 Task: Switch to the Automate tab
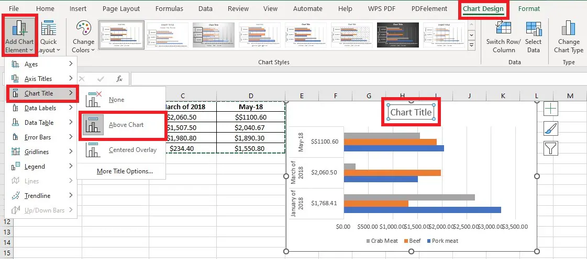click(x=308, y=8)
